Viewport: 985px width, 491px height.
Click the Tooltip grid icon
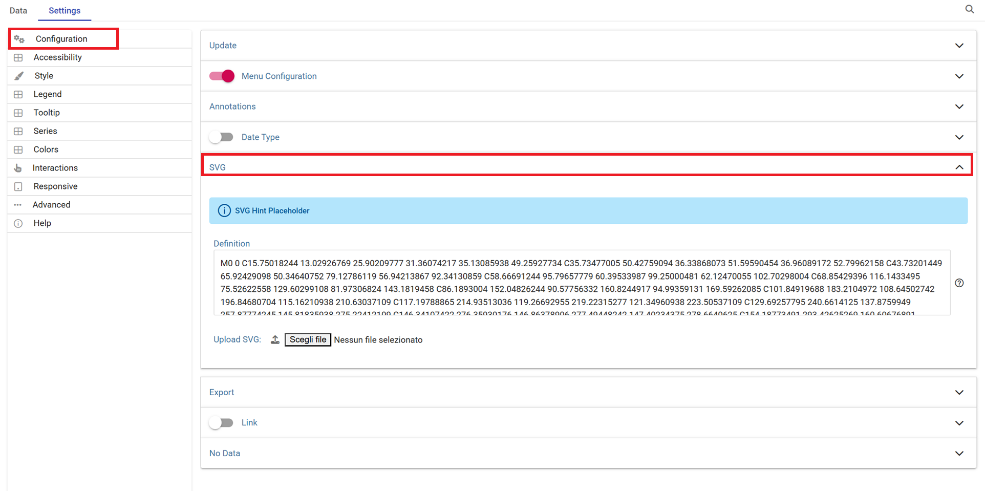coord(18,113)
